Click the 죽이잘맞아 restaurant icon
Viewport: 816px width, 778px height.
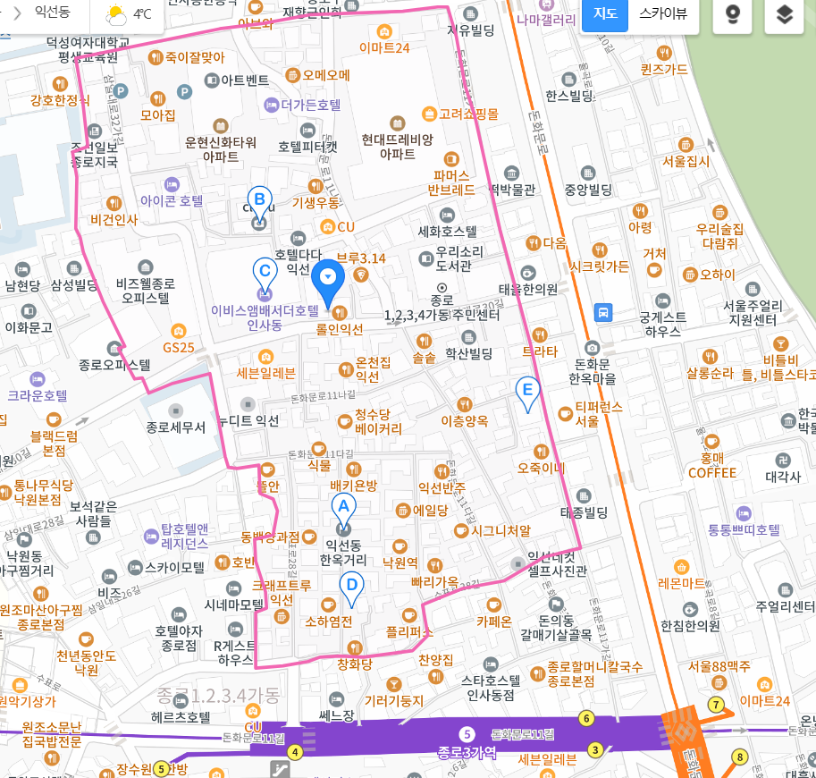(156, 57)
